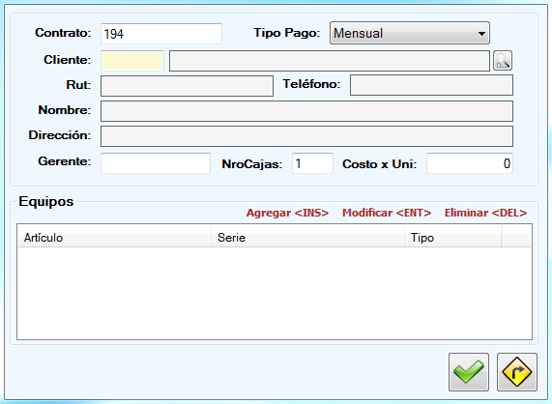The width and height of the screenshot is (552, 404).
Task: Click the Cliente name field
Action: pyautogui.click(x=330, y=61)
